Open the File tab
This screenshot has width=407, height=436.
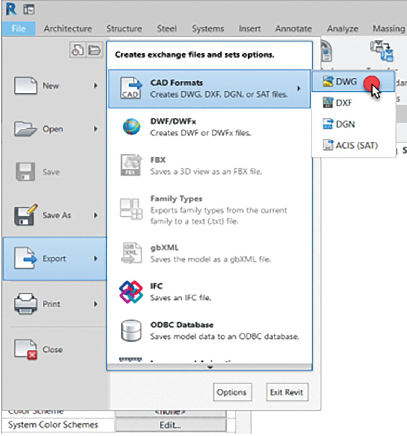[x=18, y=28]
